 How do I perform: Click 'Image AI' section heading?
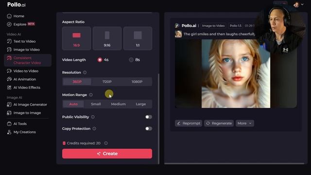point(14,97)
